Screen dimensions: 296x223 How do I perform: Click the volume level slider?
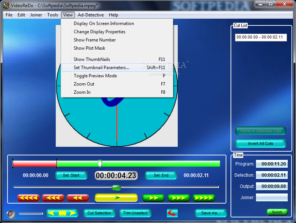tap(31, 213)
